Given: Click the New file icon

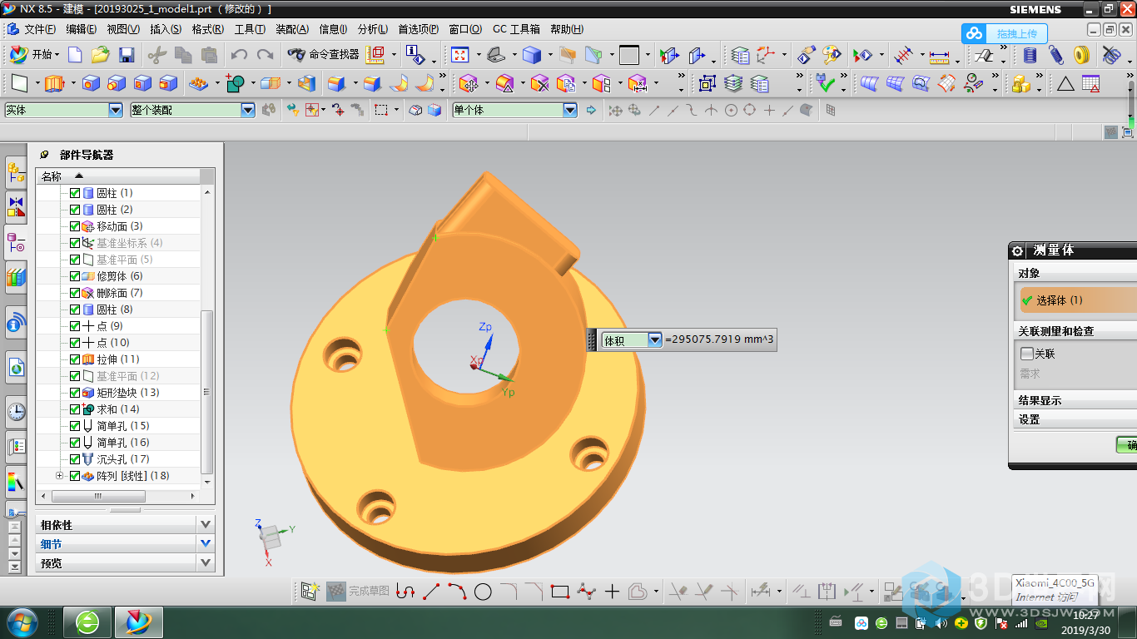Looking at the screenshot, I should coord(75,55).
